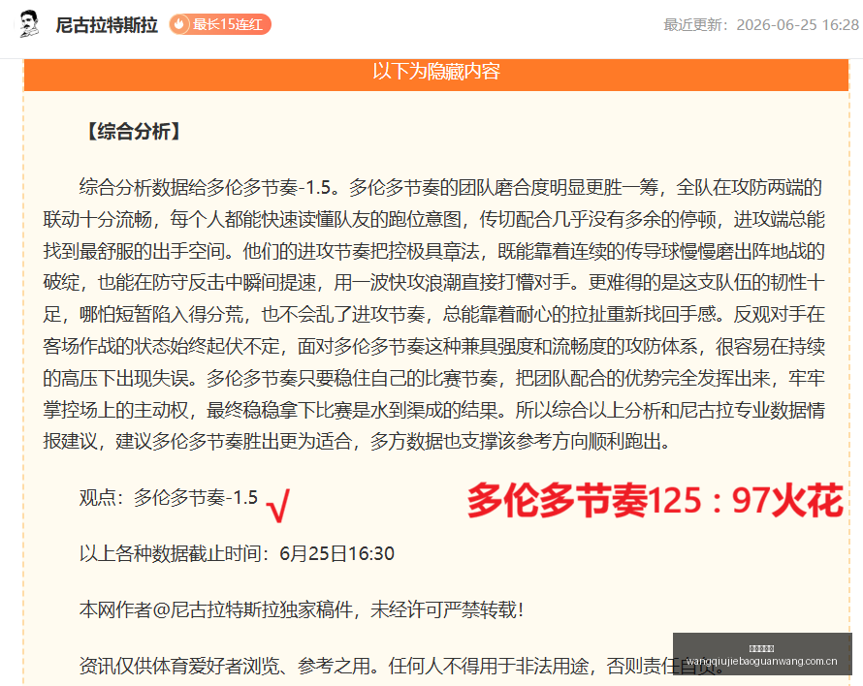Open the 尼古拉特斯拉 author avatar
This screenshot has height=686, width=863.
coord(29,24)
